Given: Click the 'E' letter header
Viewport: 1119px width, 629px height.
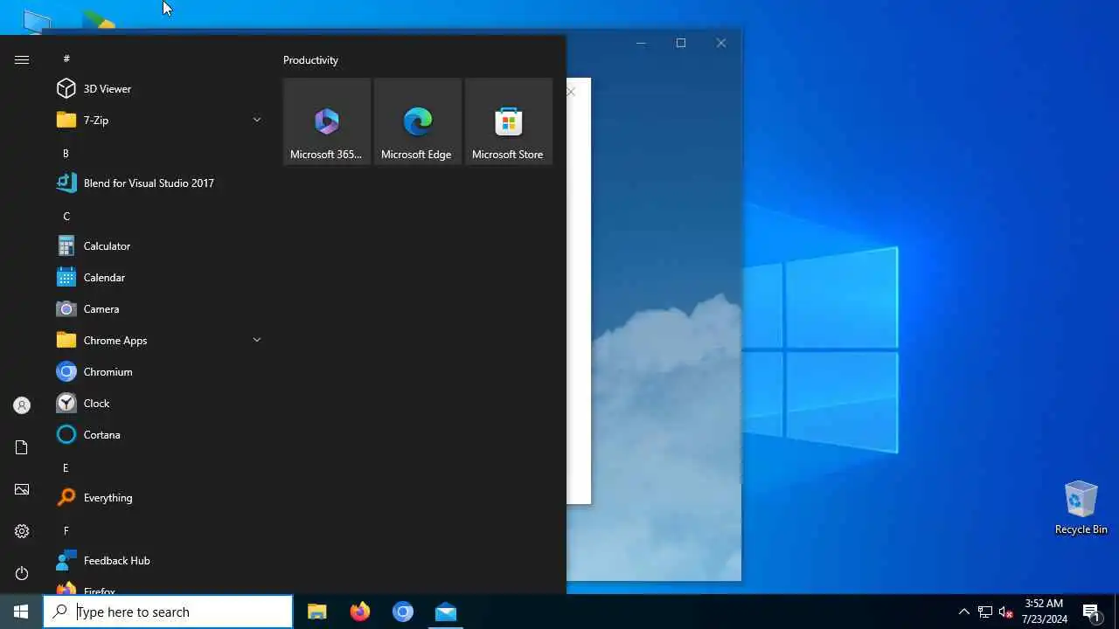Looking at the screenshot, I should coord(66,467).
